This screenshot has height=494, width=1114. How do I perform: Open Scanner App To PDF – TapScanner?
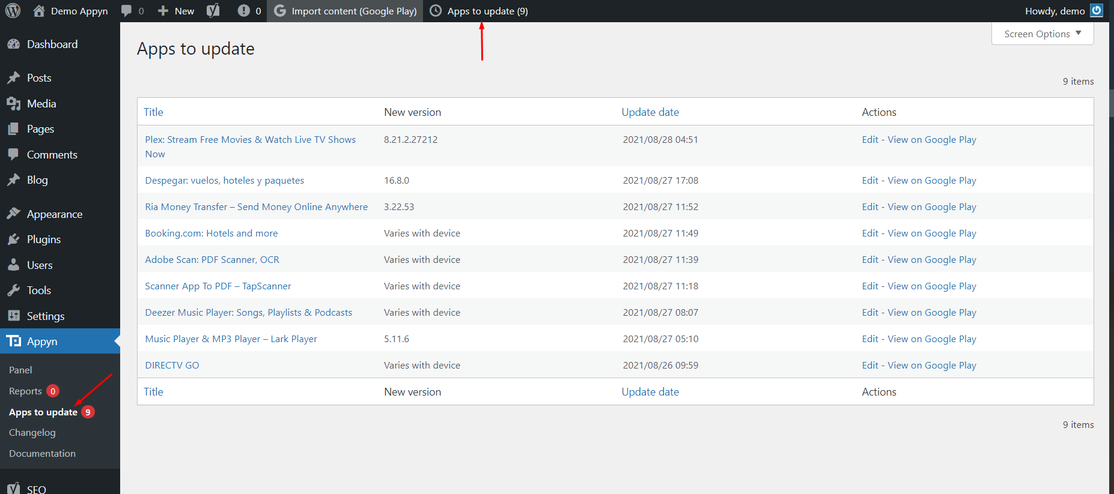[218, 286]
